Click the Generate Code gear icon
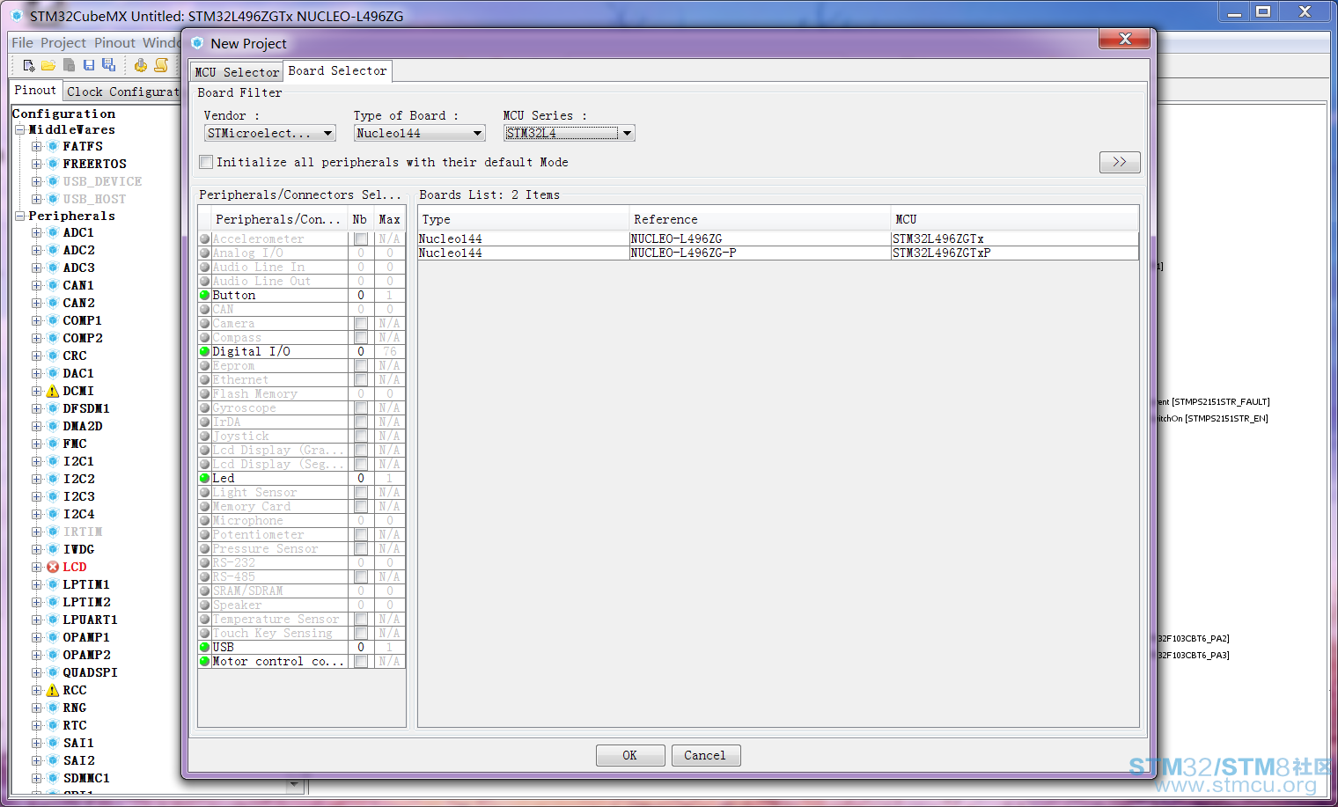 coord(141,65)
